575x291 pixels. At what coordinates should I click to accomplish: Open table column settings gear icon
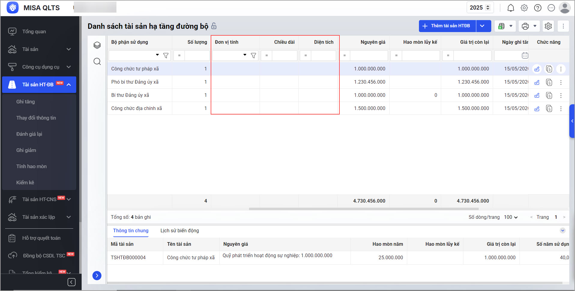point(548,26)
